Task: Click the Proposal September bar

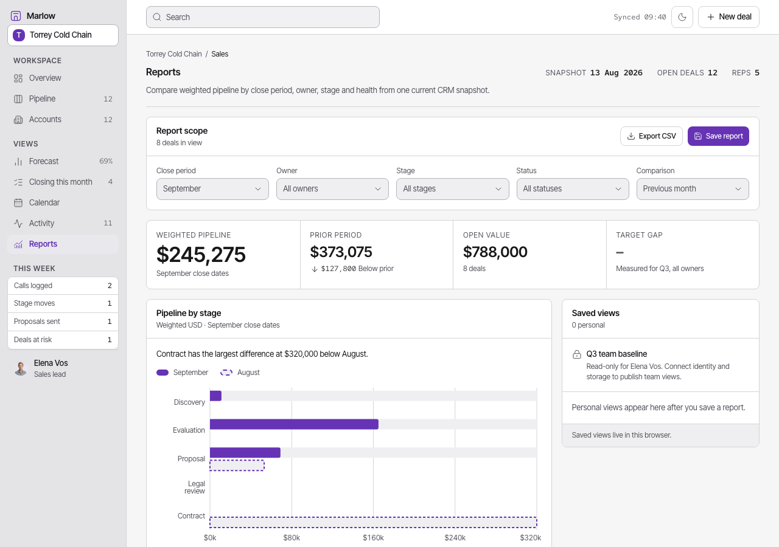Action: 245,453
